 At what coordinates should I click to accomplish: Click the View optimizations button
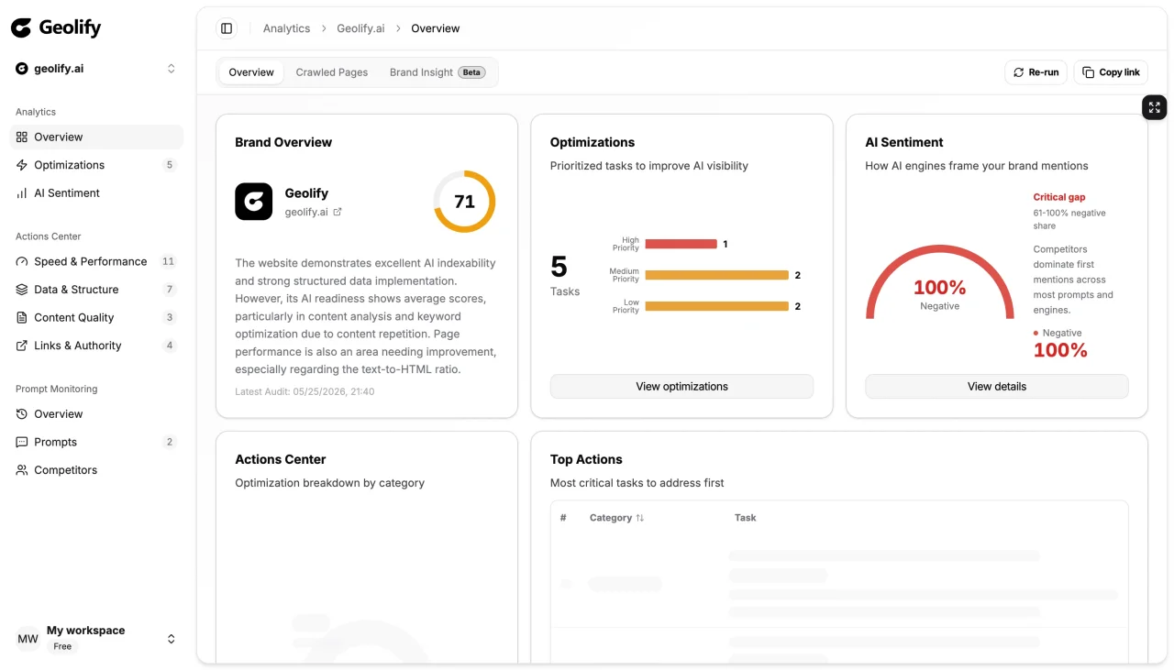(681, 387)
